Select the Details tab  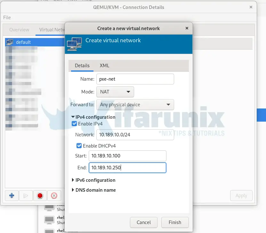[x=82, y=66]
